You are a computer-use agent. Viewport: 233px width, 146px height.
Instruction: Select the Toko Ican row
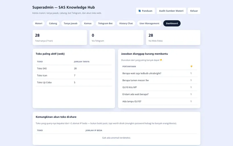tap(74, 76)
